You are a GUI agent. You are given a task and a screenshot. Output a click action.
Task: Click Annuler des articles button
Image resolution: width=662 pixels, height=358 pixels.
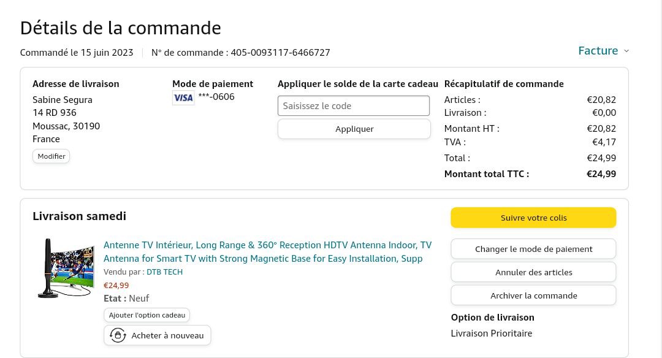click(533, 272)
